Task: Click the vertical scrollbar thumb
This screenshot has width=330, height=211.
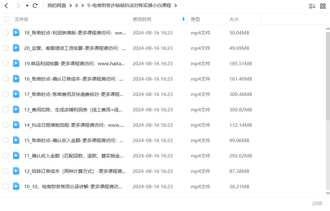Action: pyautogui.click(x=328, y=76)
